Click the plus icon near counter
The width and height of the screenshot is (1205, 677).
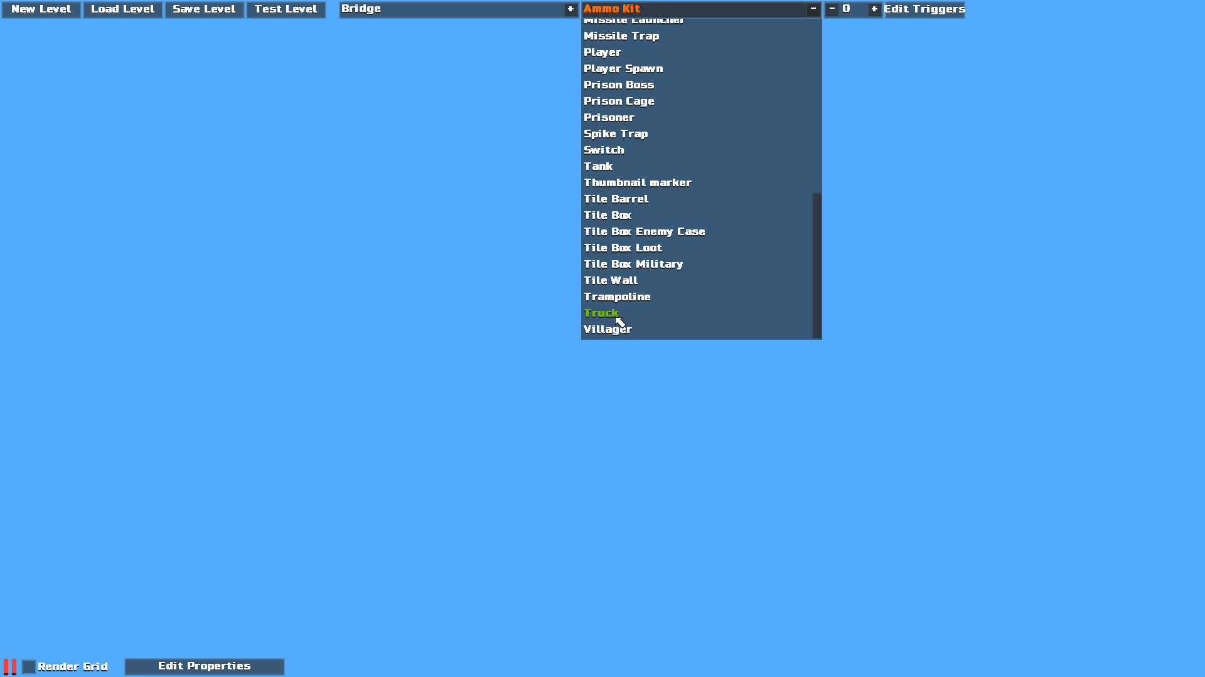[x=872, y=9]
